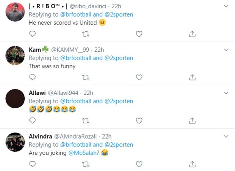The height and width of the screenshot is (171, 235).
Task: Reply to ribo_davinci's tweet about United
Action: [33, 34]
